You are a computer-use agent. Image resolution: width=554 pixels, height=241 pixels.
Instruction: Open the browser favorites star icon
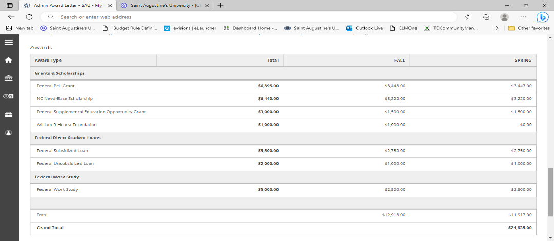[x=468, y=17]
